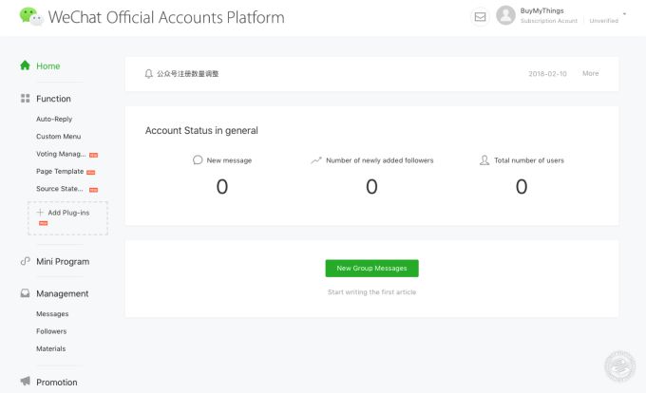Image resolution: width=646 pixels, height=393 pixels.
Task: Click the New Group Messages button
Action: (x=371, y=269)
